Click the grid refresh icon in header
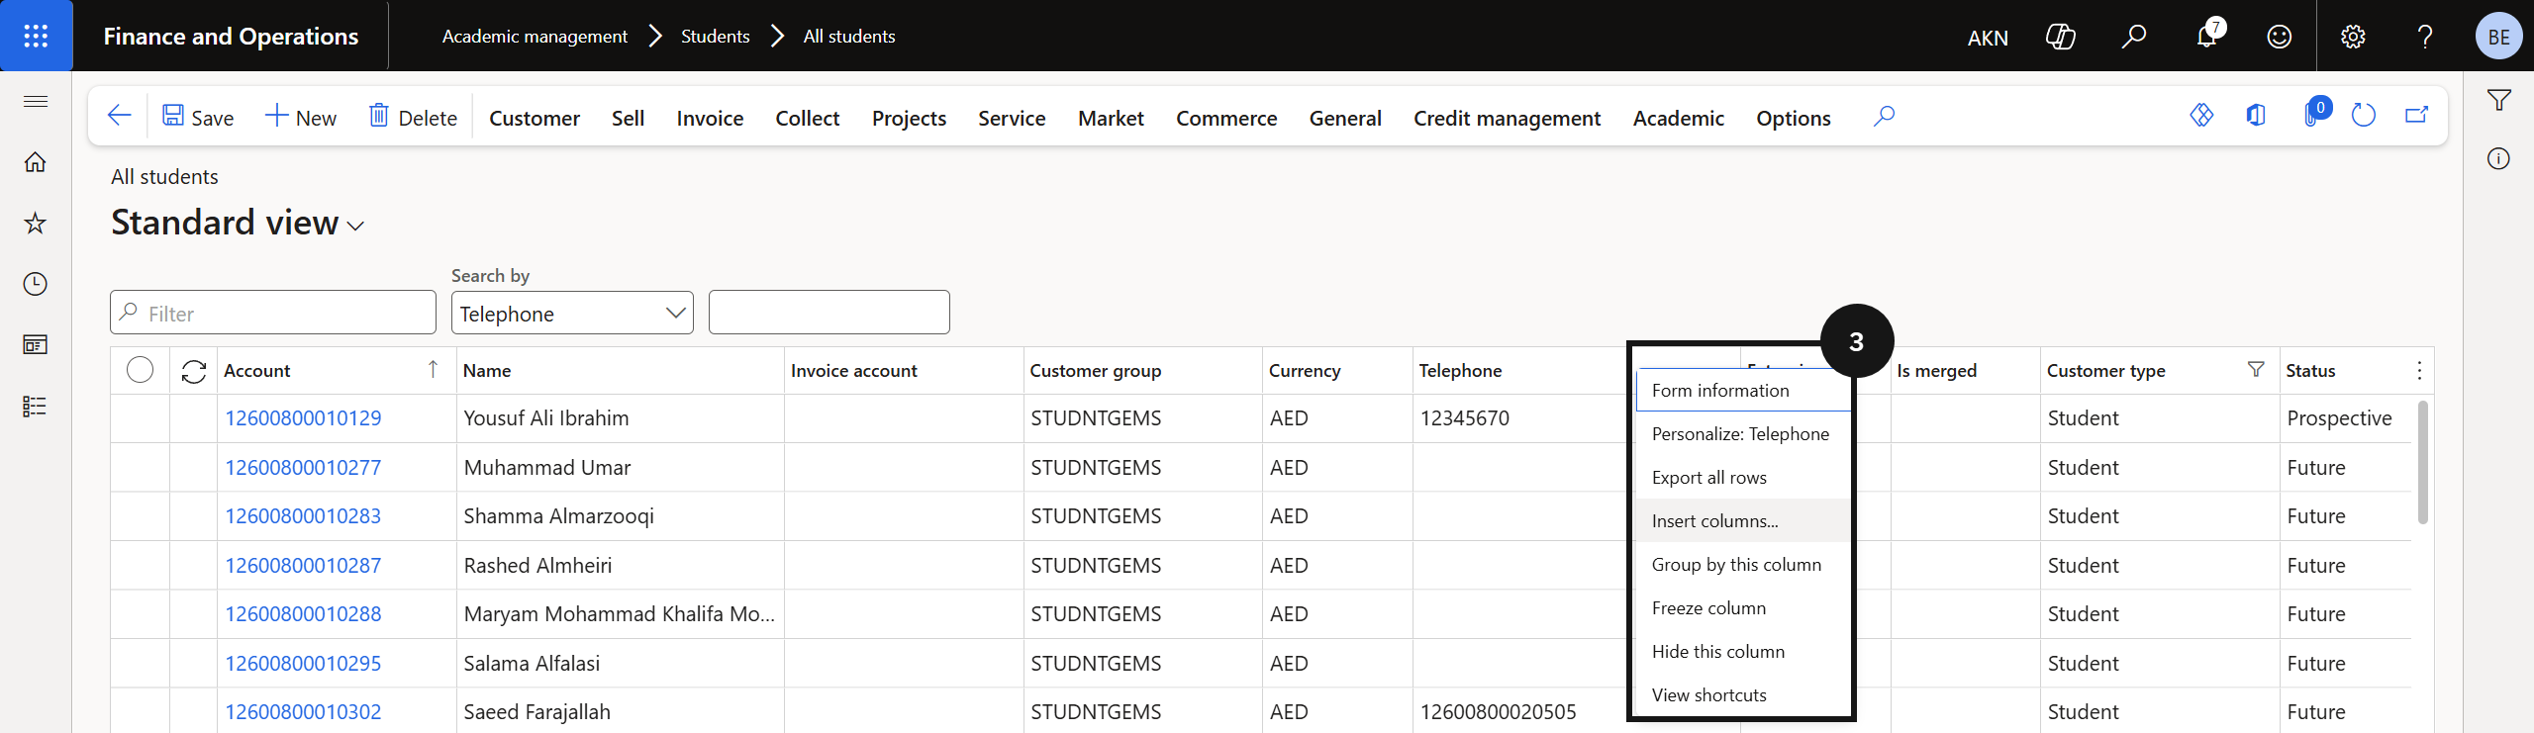2534x733 pixels. [194, 371]
